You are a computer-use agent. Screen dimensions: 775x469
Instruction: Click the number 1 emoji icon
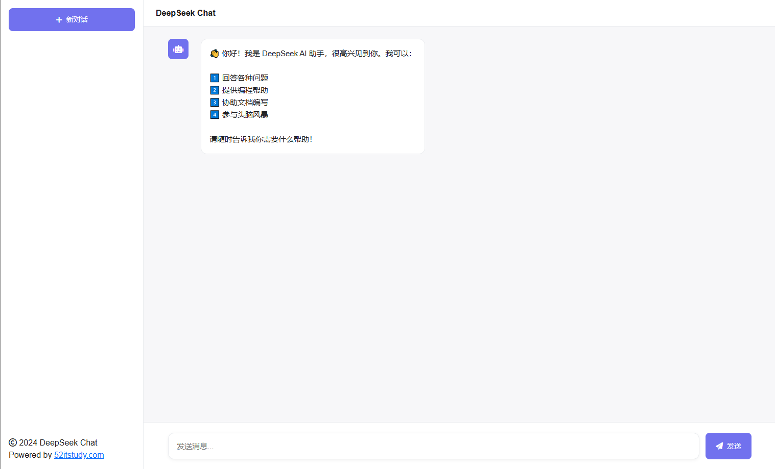[215, 78]
